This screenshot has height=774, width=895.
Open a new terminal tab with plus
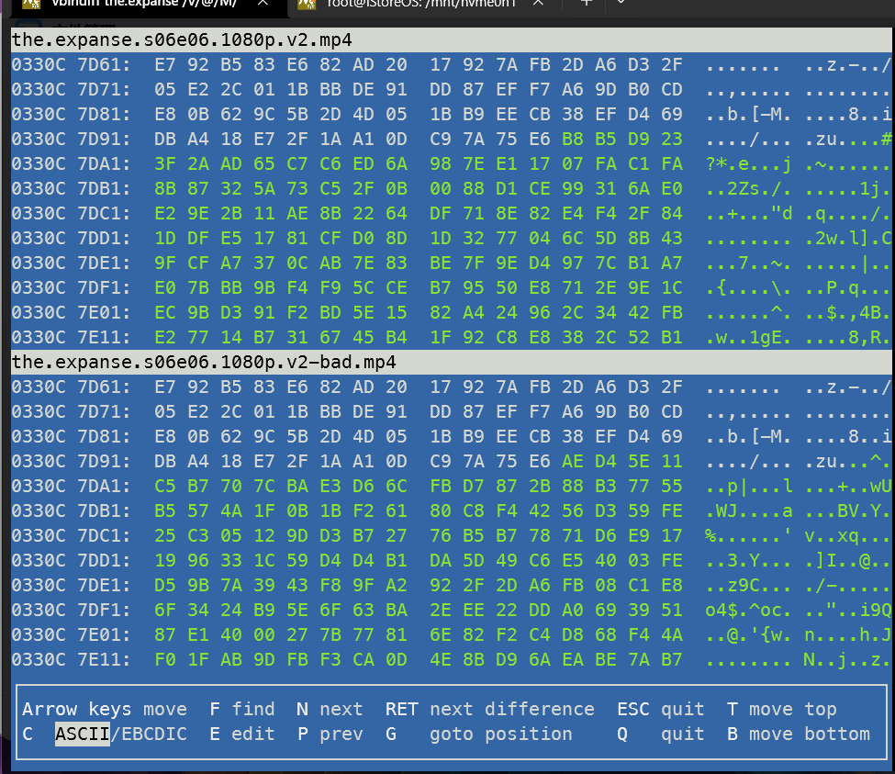(x=587, y=3)
